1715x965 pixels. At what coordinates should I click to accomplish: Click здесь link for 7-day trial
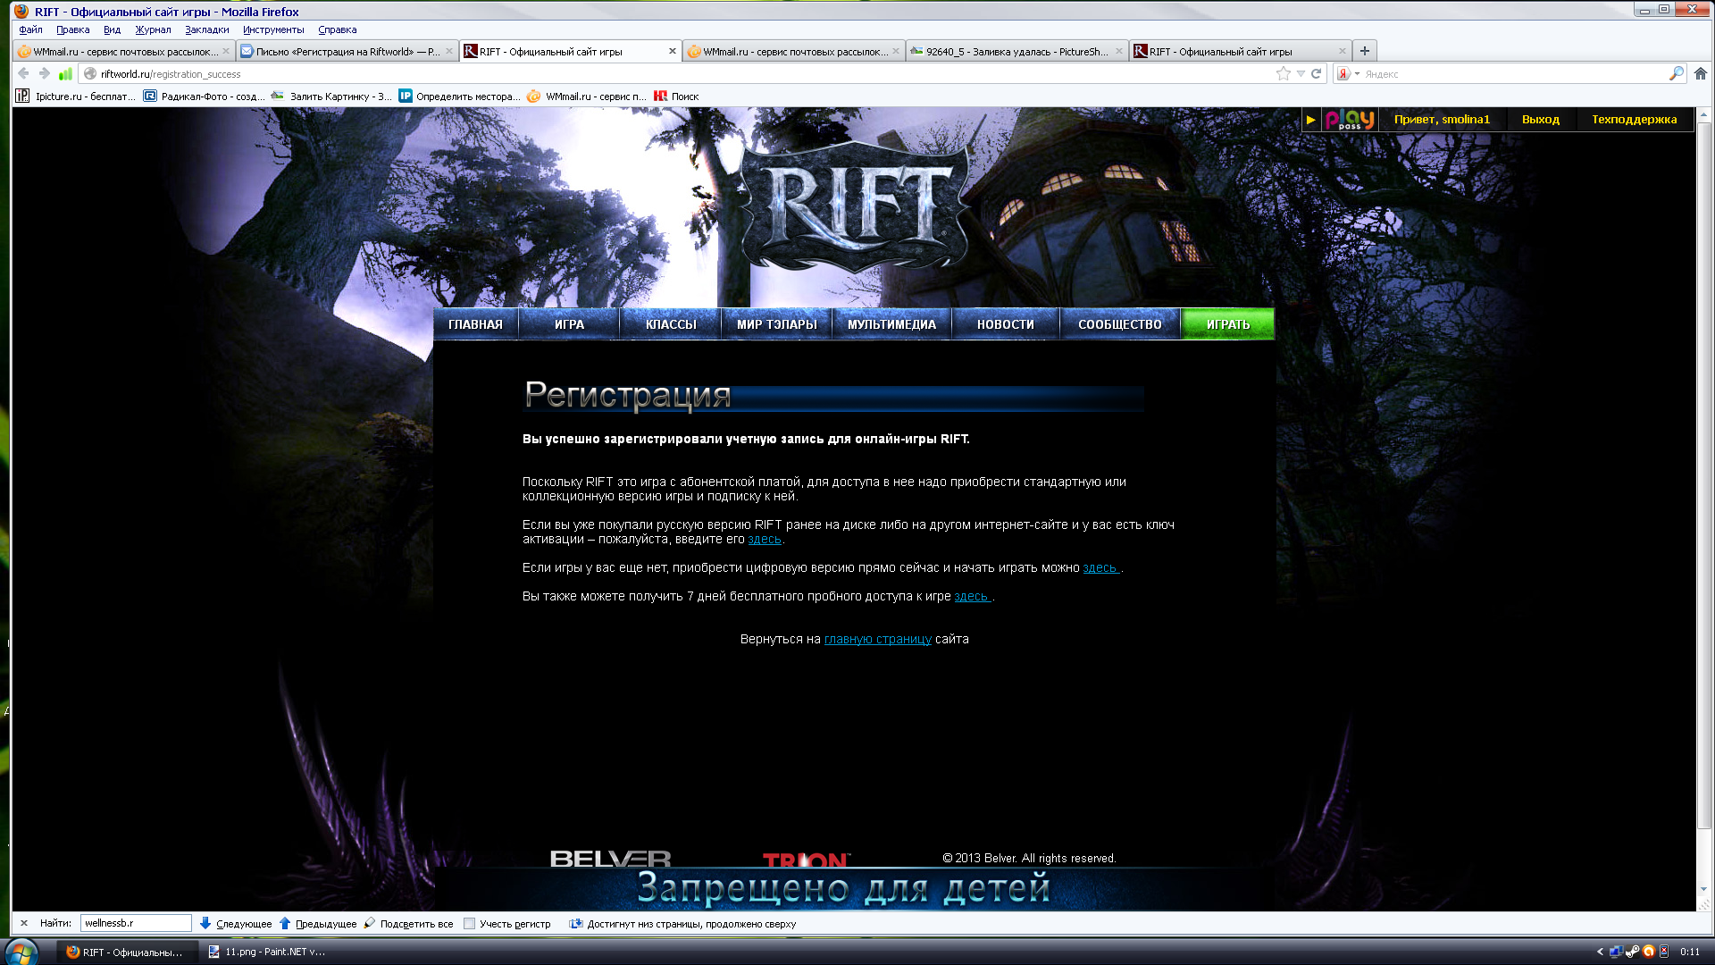971,596
